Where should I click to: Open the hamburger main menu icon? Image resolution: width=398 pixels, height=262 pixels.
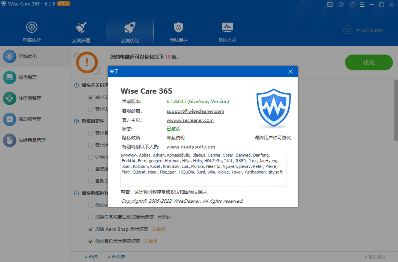[x=362, y=4]
